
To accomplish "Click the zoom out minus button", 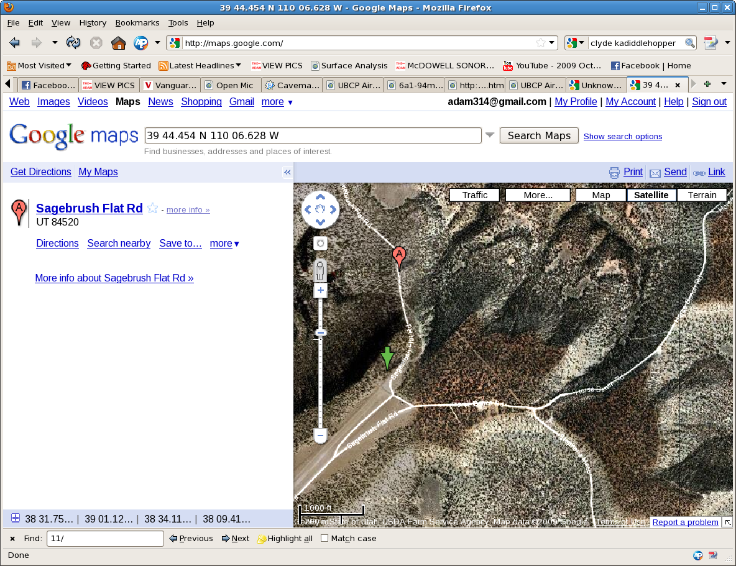I will pyautogui.click(x=321, y=436).
